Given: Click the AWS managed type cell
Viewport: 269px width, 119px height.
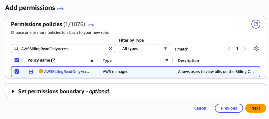Looking at the screenshot, I should (116, 72).
